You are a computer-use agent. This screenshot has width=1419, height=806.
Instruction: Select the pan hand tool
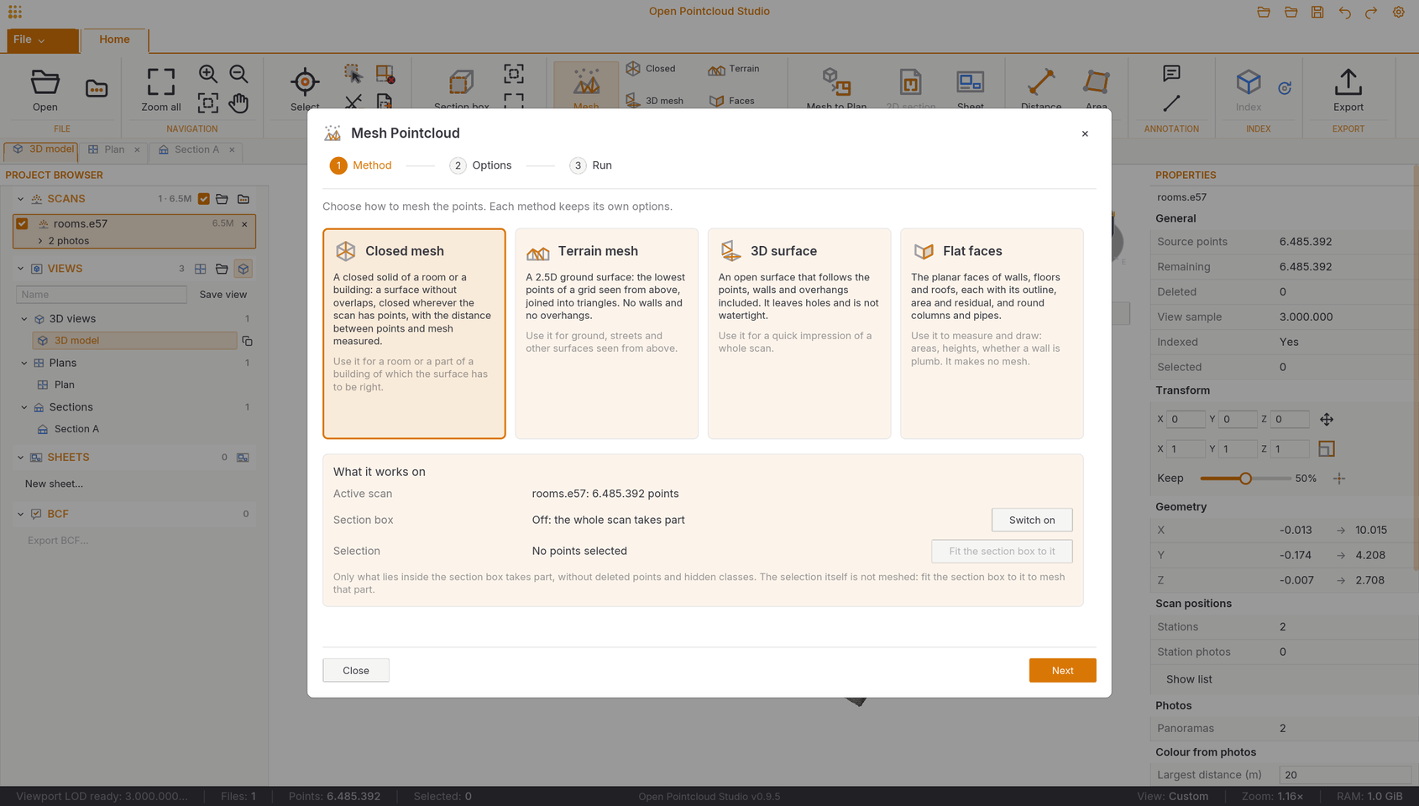point(238,102)
